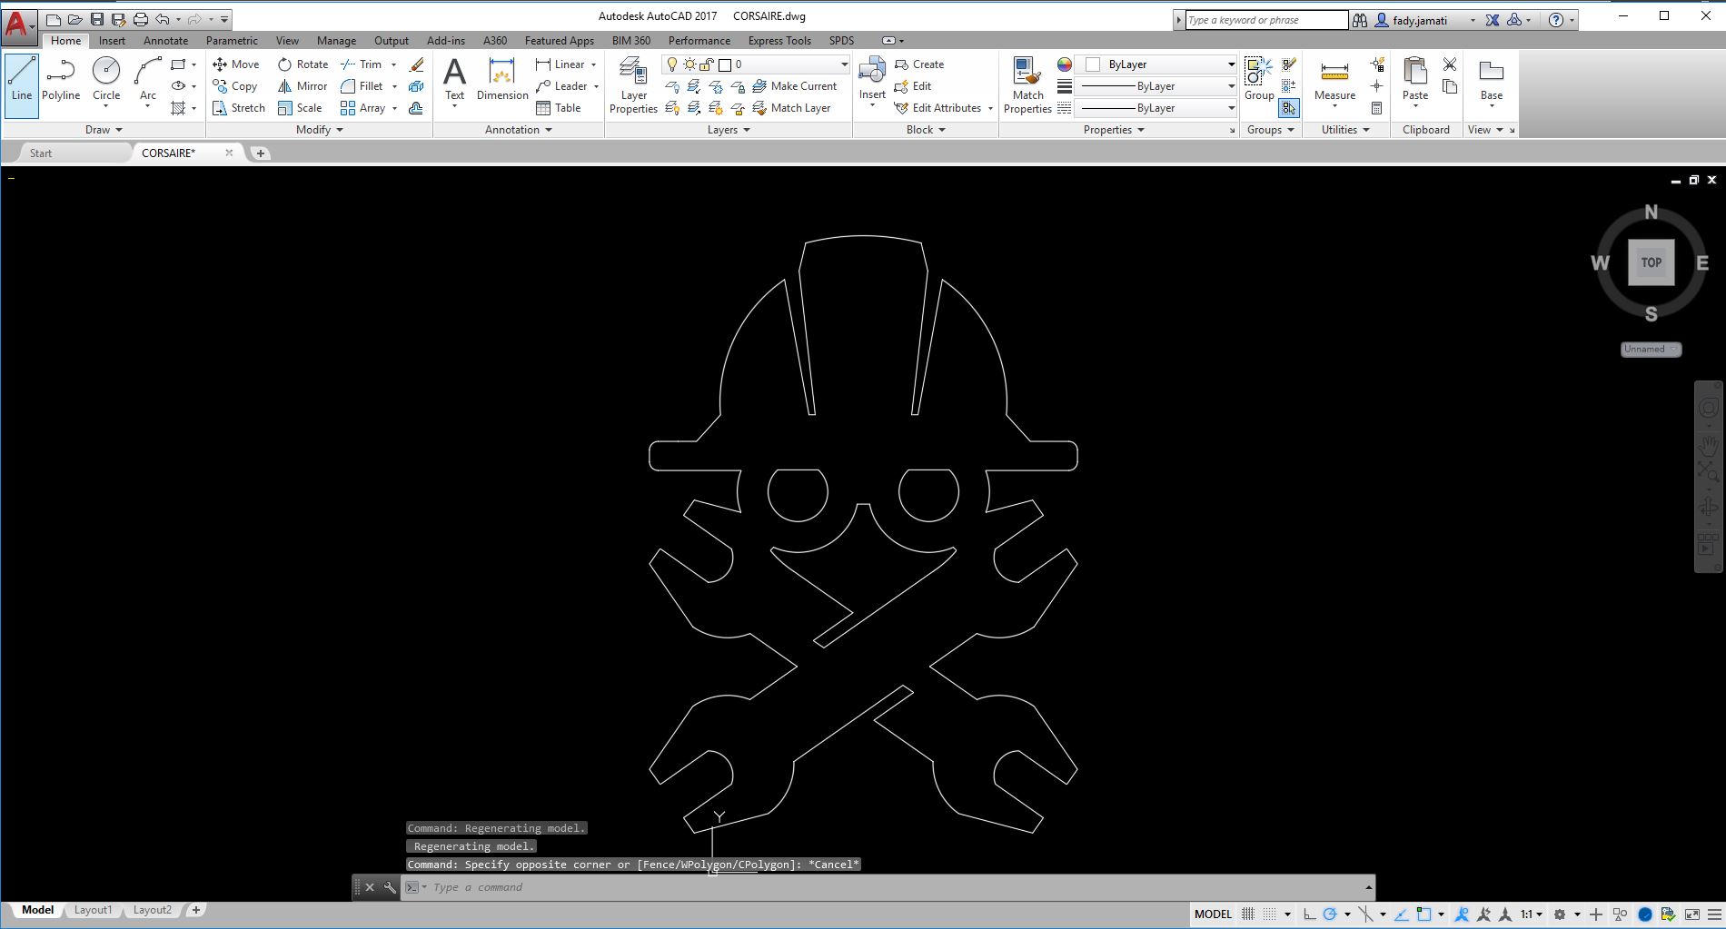Activate the Mirror tool
The height and width of the screenshot is (929, 1726).
(x=303, y=86)
